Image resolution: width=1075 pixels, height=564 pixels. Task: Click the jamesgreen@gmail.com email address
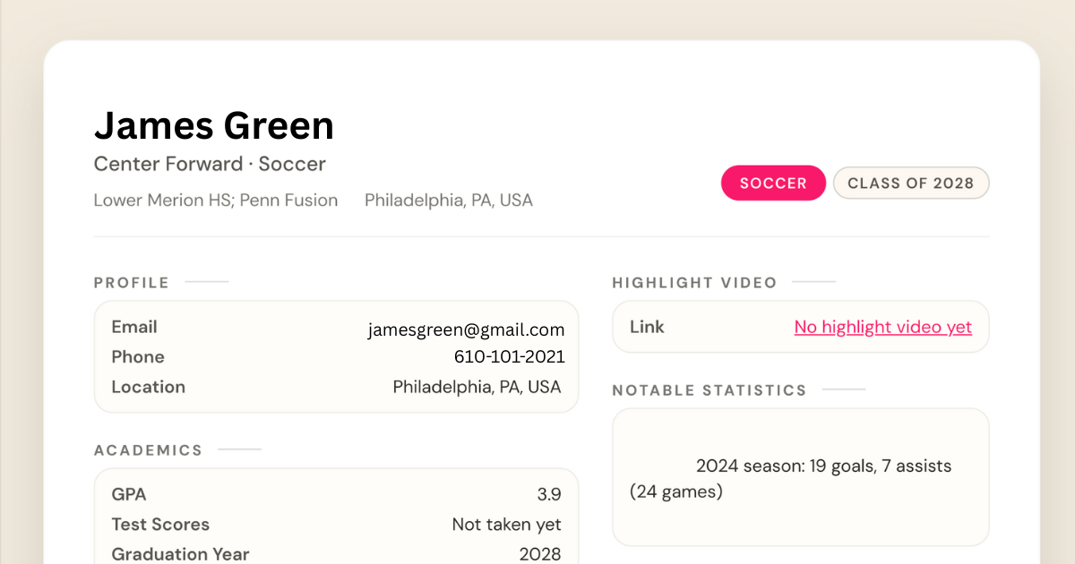(x=466, y=330)
